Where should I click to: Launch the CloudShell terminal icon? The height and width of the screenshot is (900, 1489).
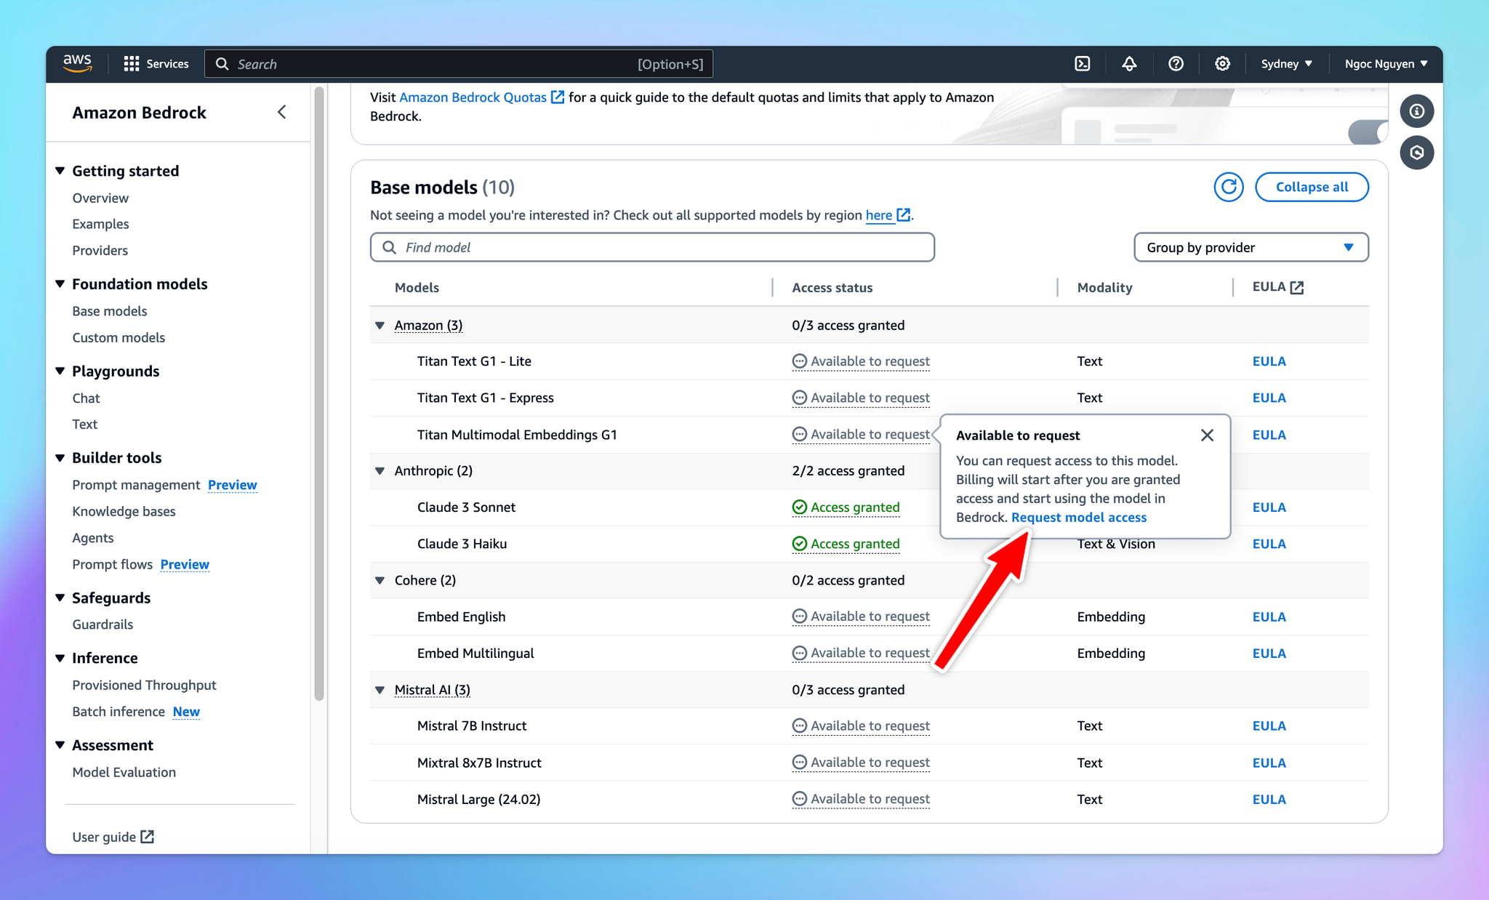pyautogui.click(x=1083, y=64)
